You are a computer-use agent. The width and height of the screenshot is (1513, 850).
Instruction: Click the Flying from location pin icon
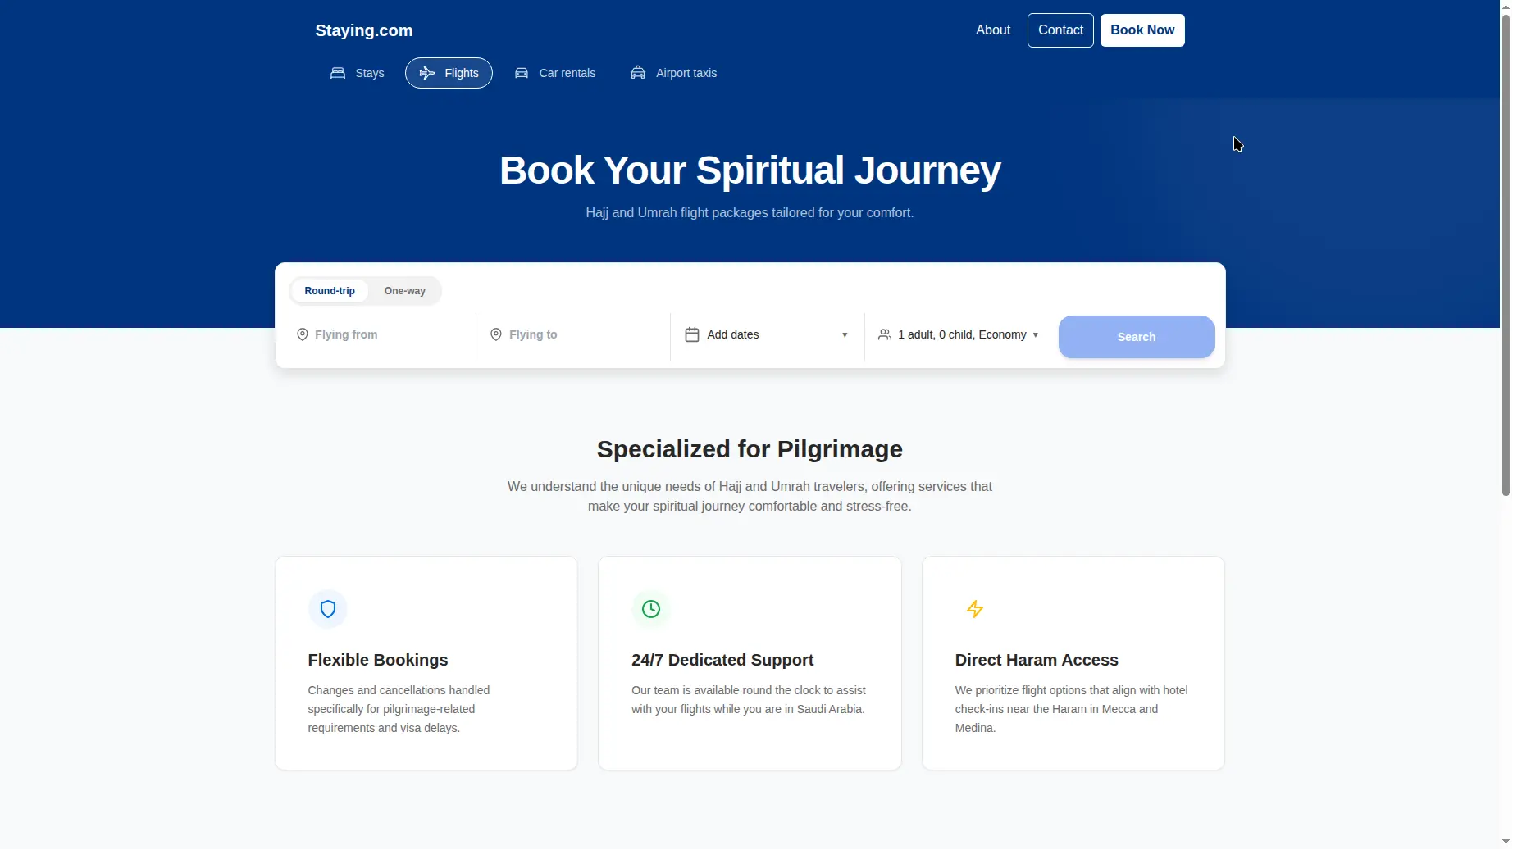(302, 334)
